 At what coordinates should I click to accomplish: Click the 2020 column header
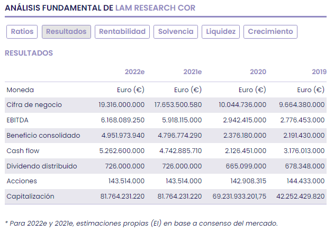(258, 72)
